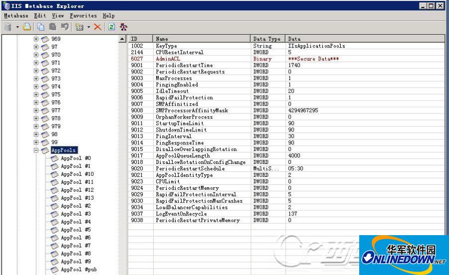
Task: Select the AppPoolQueueLength property row
Action: coord(286,156)
